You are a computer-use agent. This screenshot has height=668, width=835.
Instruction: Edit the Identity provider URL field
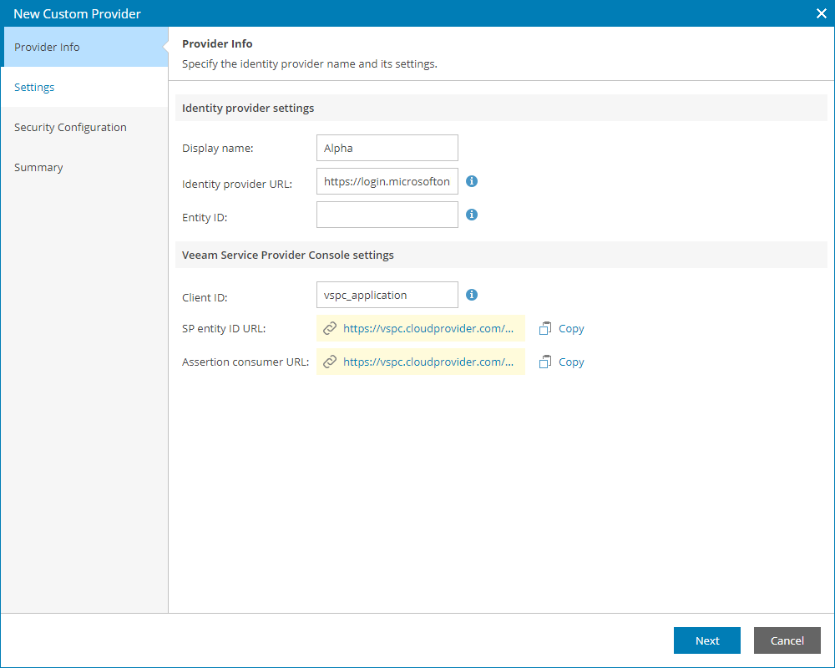(387, 181)
